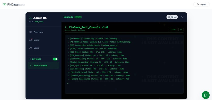Screen dimensions: 212x100
Task: Click the '[DB] Connection established' log line
Action: point(94,45)
